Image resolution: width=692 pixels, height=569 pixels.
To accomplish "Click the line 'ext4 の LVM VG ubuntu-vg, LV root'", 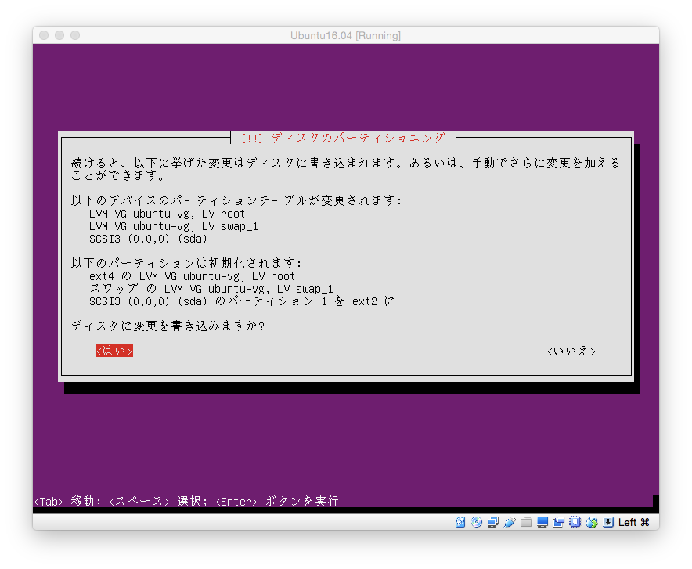I will [x=192, y=276].
